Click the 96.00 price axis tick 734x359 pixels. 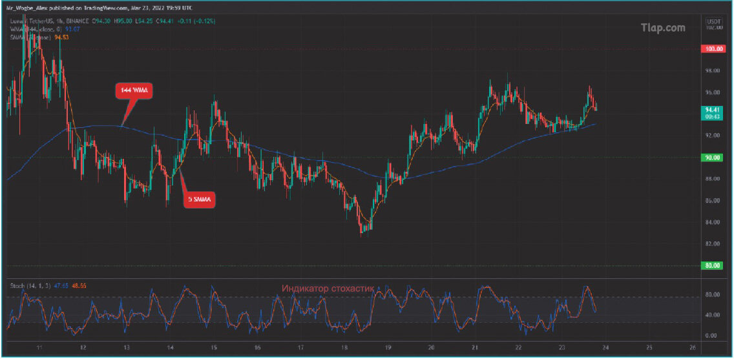pyautogui.click(x=713, y=92)
